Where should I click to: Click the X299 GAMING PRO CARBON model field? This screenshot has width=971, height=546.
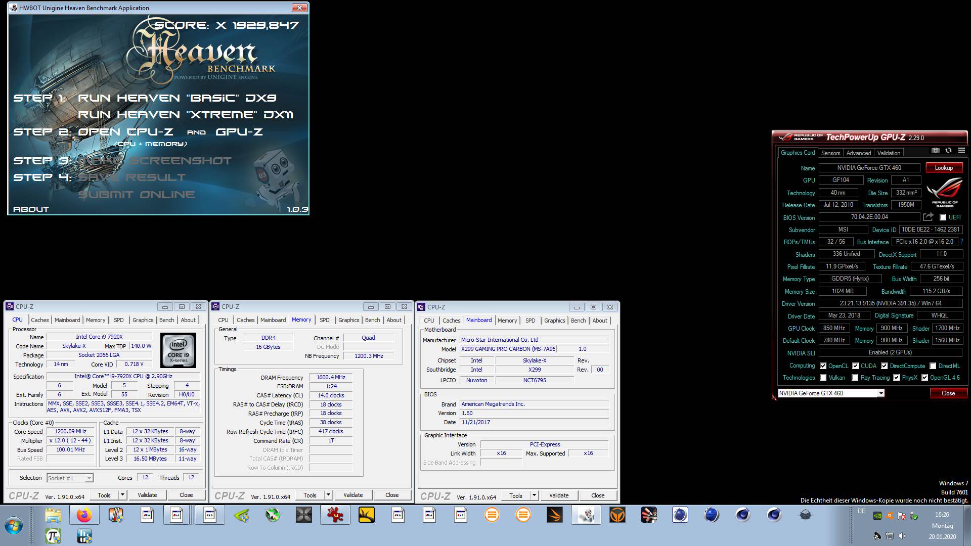pyautogui.click(x=508, y=349)
